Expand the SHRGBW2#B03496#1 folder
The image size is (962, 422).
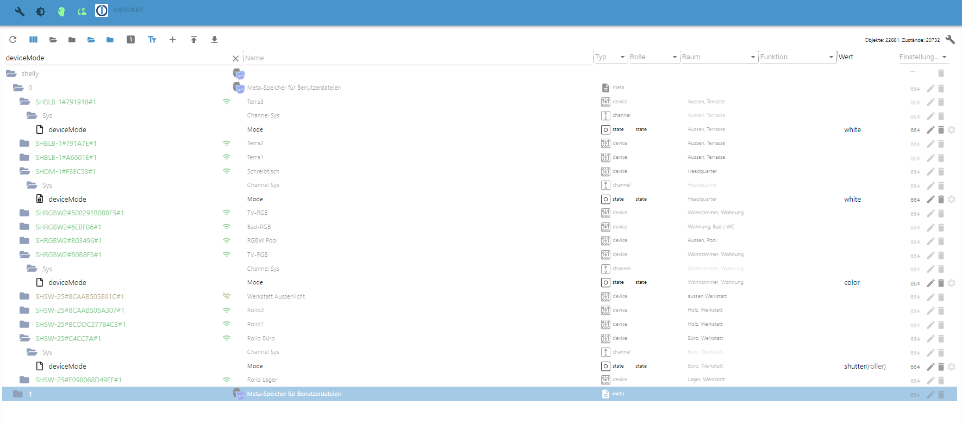click(24, 240)
